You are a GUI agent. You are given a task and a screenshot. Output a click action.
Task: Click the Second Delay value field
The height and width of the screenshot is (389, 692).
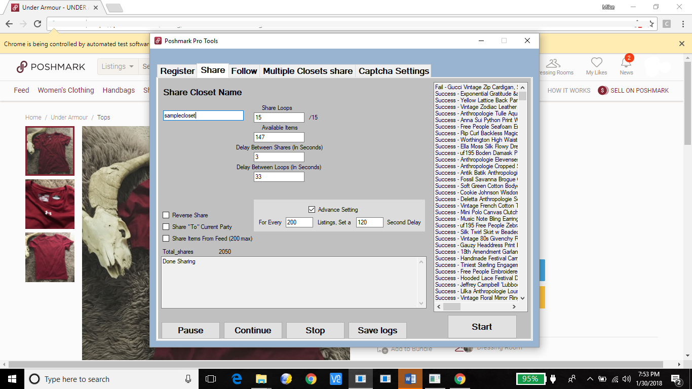370,222
